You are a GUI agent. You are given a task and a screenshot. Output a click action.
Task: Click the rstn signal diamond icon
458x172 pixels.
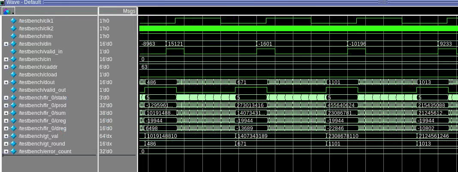coord(13,36)
